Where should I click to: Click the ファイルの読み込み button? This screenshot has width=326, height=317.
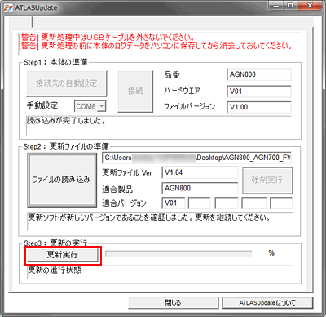(62, 180)
